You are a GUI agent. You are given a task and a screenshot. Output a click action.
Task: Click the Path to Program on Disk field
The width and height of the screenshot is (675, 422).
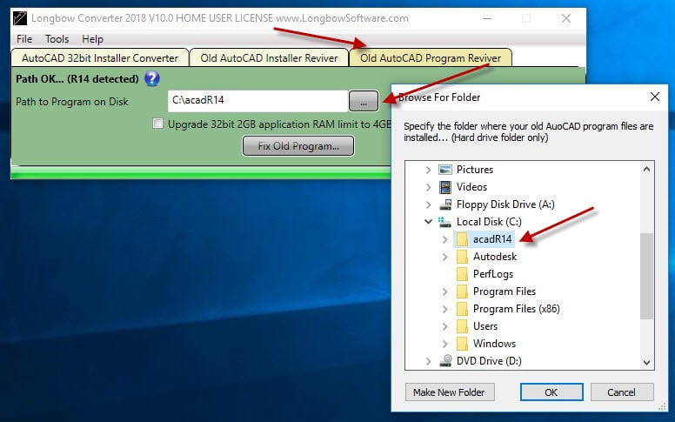pos(257,101)
